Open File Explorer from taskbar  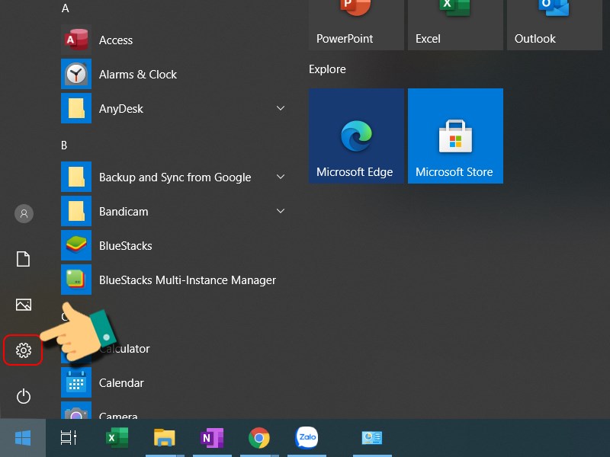pyautogui.click(x=165, y=438)
